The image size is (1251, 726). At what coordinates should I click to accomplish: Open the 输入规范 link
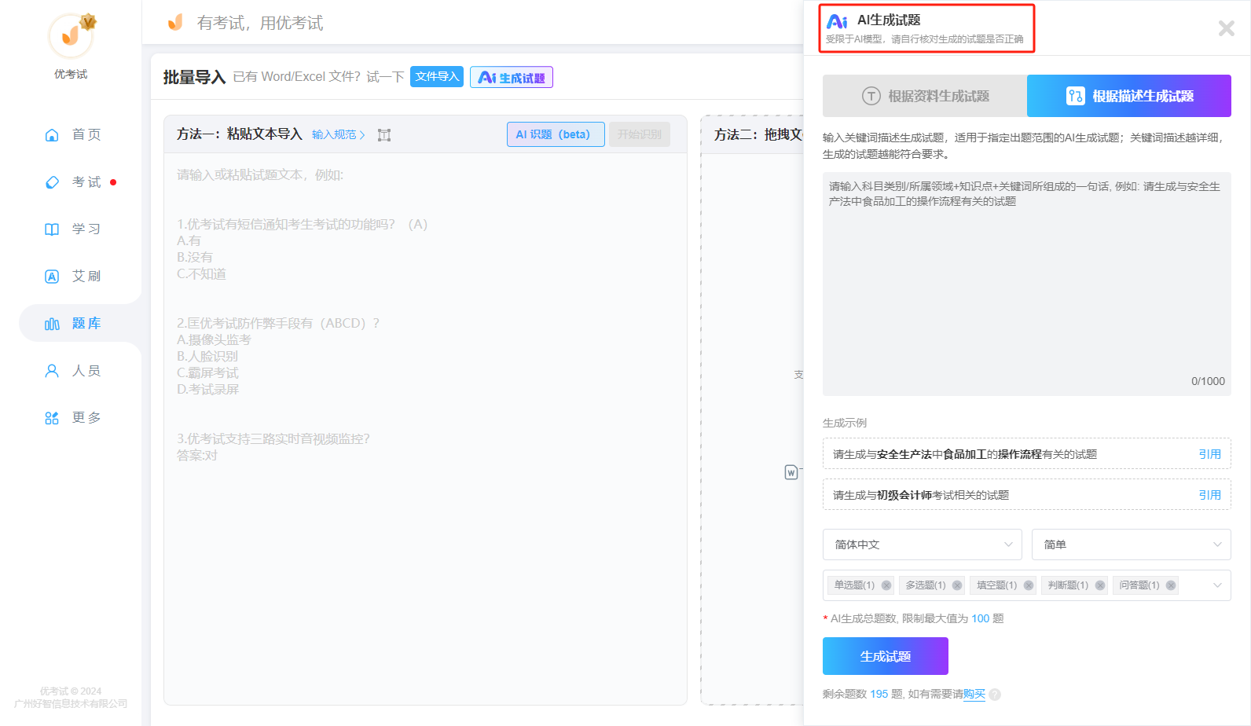click(x=338, y=135)
